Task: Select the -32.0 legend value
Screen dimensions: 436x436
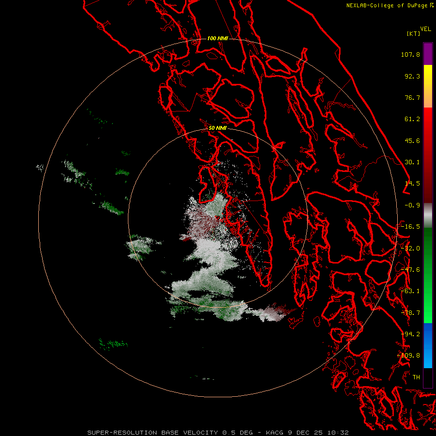Action: 410,249
